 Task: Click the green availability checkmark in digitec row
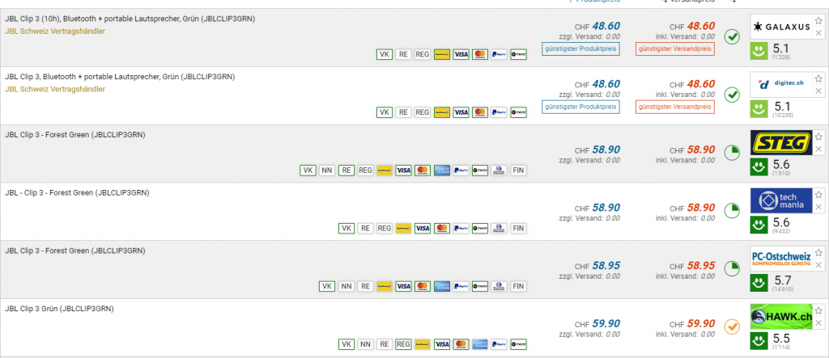coord(732,95)
